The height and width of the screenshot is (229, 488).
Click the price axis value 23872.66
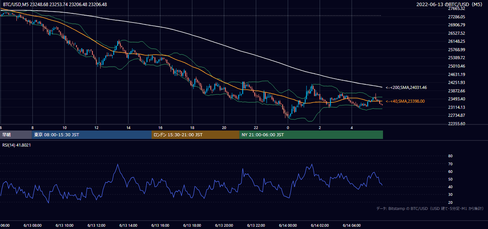(457, 91)
